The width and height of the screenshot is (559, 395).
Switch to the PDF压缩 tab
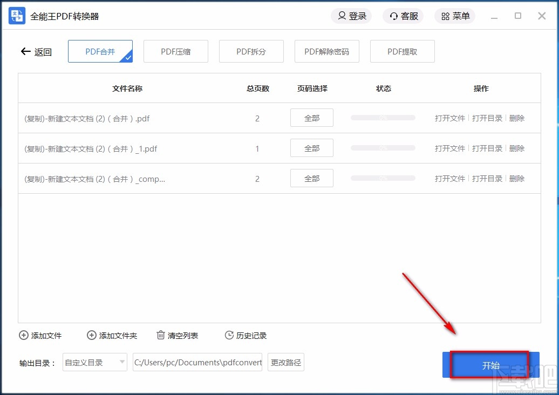tap(176, 51)
